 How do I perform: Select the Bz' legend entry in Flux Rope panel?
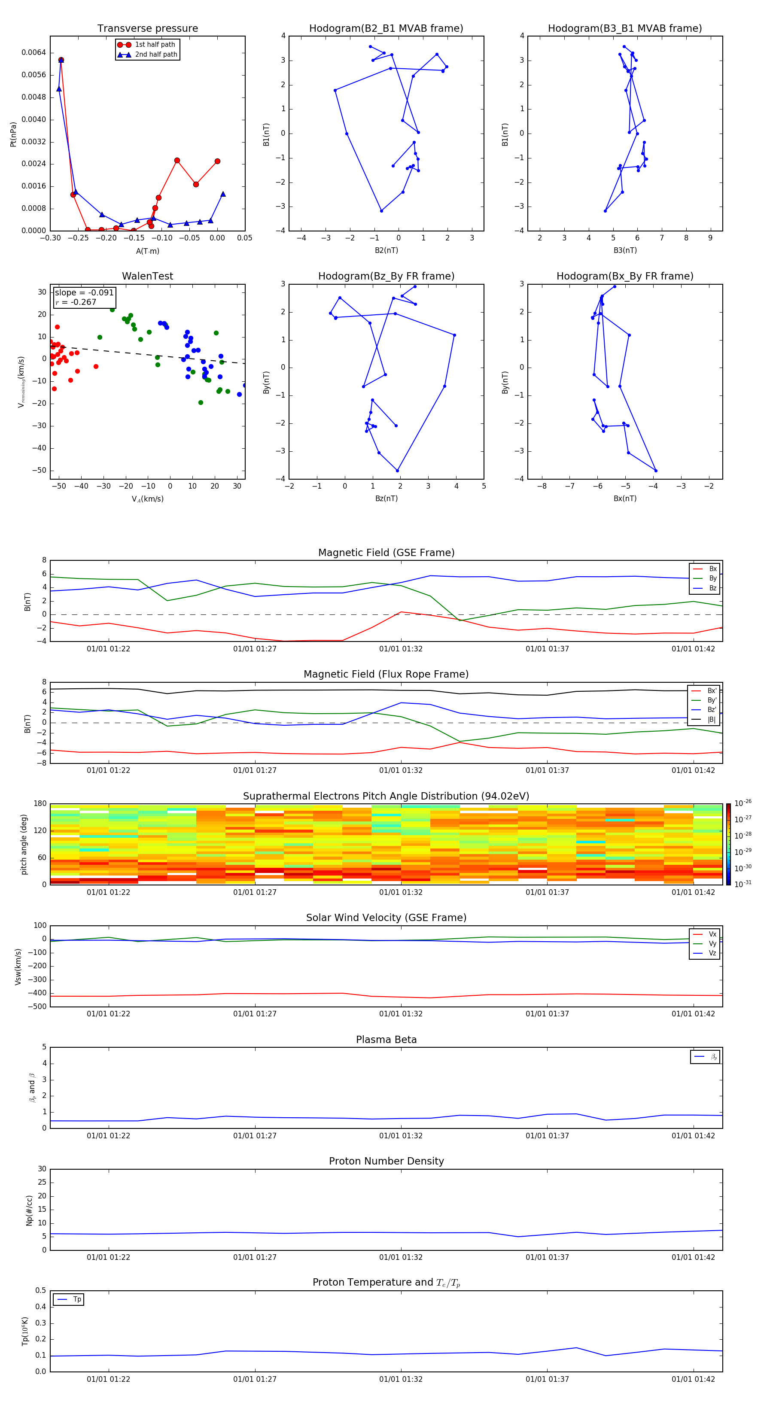click(704, 710)
